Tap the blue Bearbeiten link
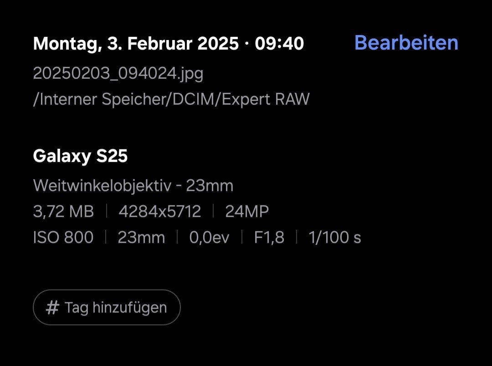The height and width of the screenshot is (366, 492). (x=406, y=43)
